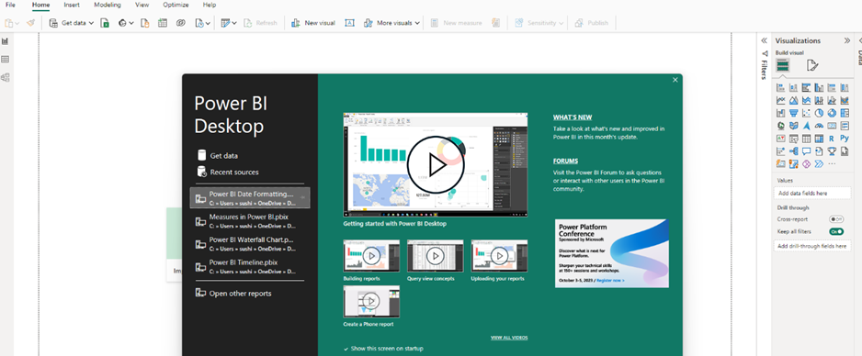The image size is (862, 356).
Task: Insert a Text box from ribbon
Action: point(349,23)
